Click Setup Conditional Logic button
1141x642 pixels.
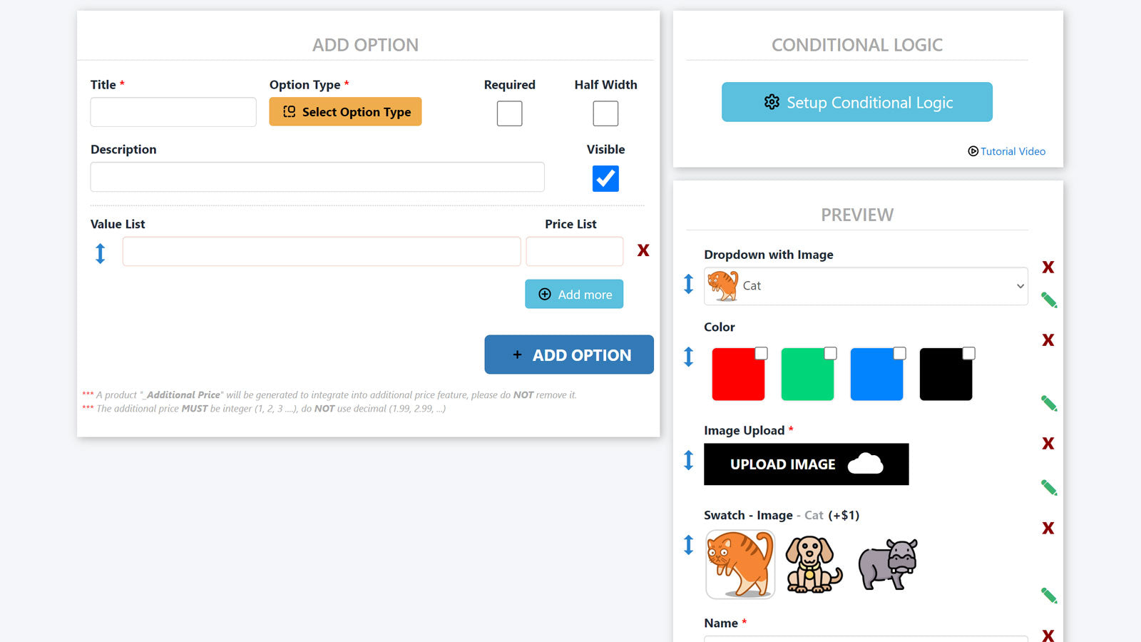(856, 102)
